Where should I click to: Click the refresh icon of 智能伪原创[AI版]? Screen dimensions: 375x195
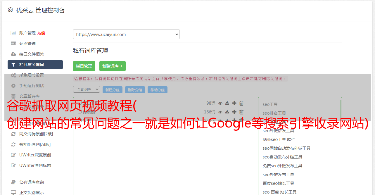(x=13, y=144)
